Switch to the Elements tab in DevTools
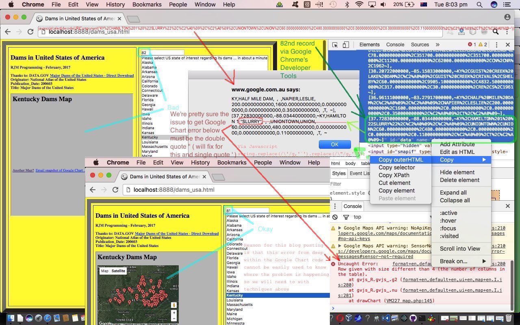 click(369, 45)
